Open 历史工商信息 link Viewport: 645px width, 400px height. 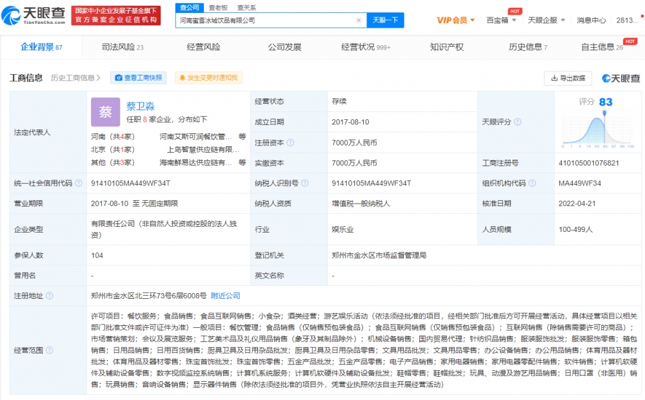click(x=75, y=78)
